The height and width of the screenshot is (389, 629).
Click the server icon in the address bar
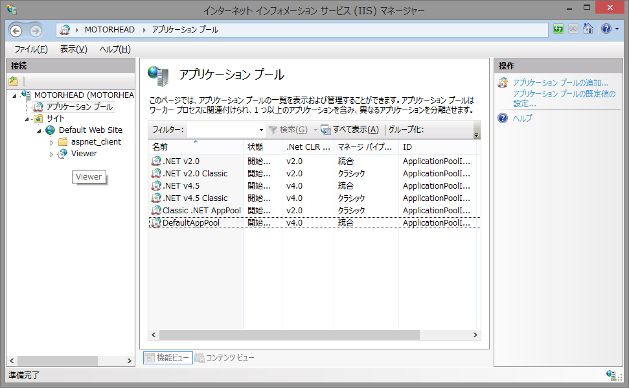(x=65, y=30)
